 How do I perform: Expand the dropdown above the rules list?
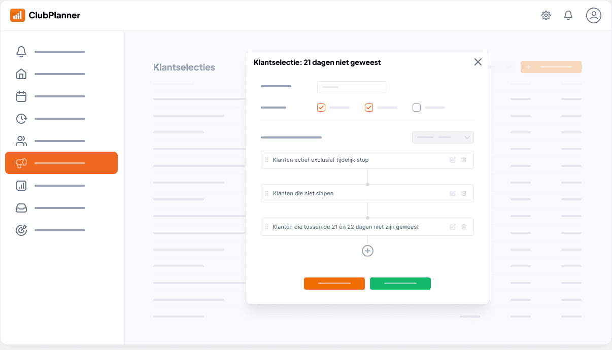coord(443,137)
